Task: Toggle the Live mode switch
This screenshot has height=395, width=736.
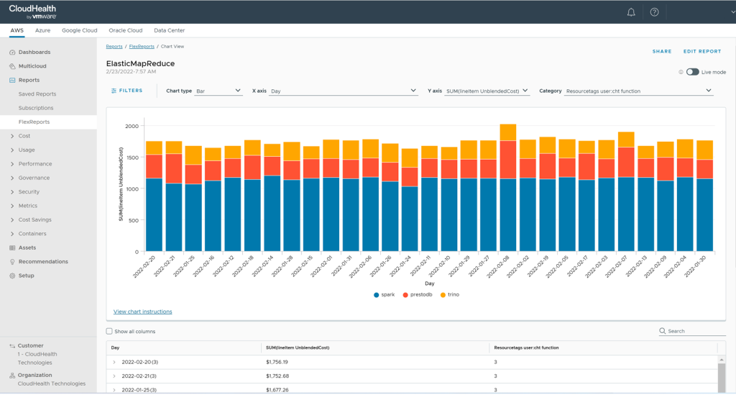Action: pyautogui.click(x=692, y=72)
